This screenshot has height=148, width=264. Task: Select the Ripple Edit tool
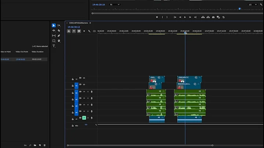click(54, 30)
